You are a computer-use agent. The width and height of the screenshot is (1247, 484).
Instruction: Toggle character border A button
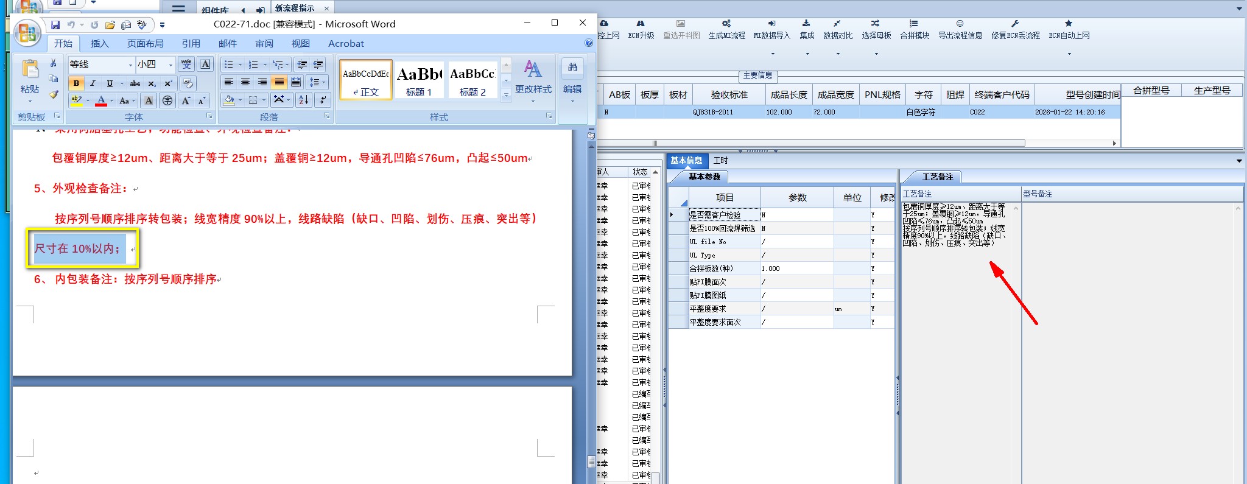(x=206, y=64)
